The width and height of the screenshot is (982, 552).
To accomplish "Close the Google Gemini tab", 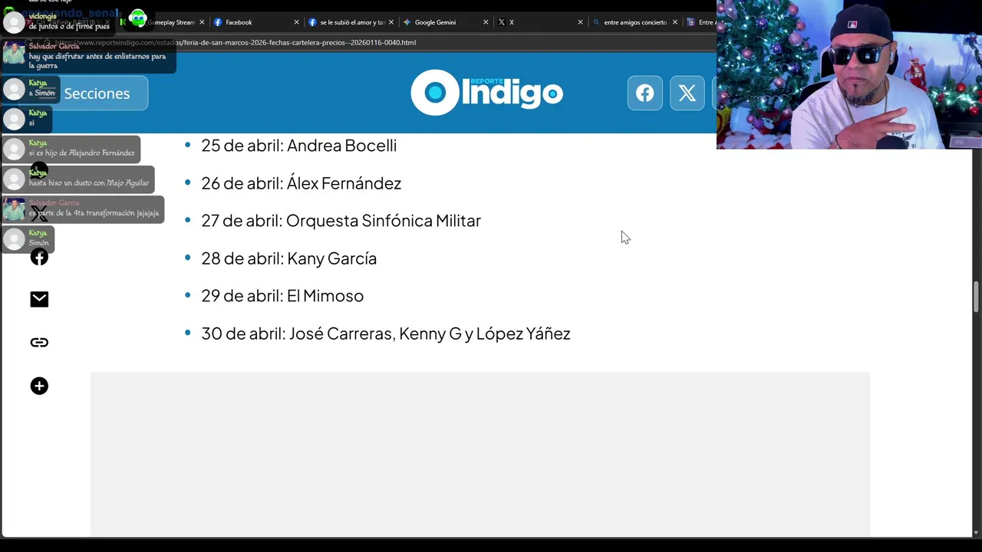I will click(486, 22).
